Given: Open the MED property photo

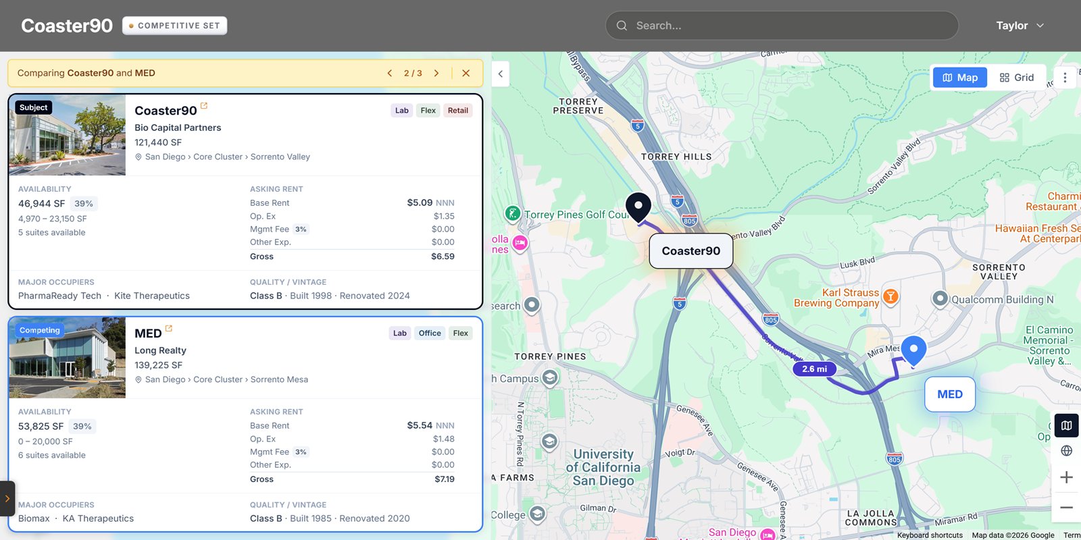Looking at the screenshot, I should [x=68, y=358].
